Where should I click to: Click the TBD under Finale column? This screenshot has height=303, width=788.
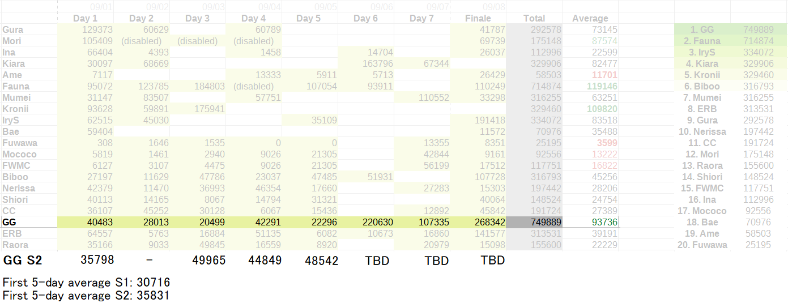492,261
